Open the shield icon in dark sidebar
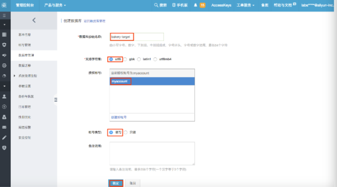 click(x=4, y=45)
